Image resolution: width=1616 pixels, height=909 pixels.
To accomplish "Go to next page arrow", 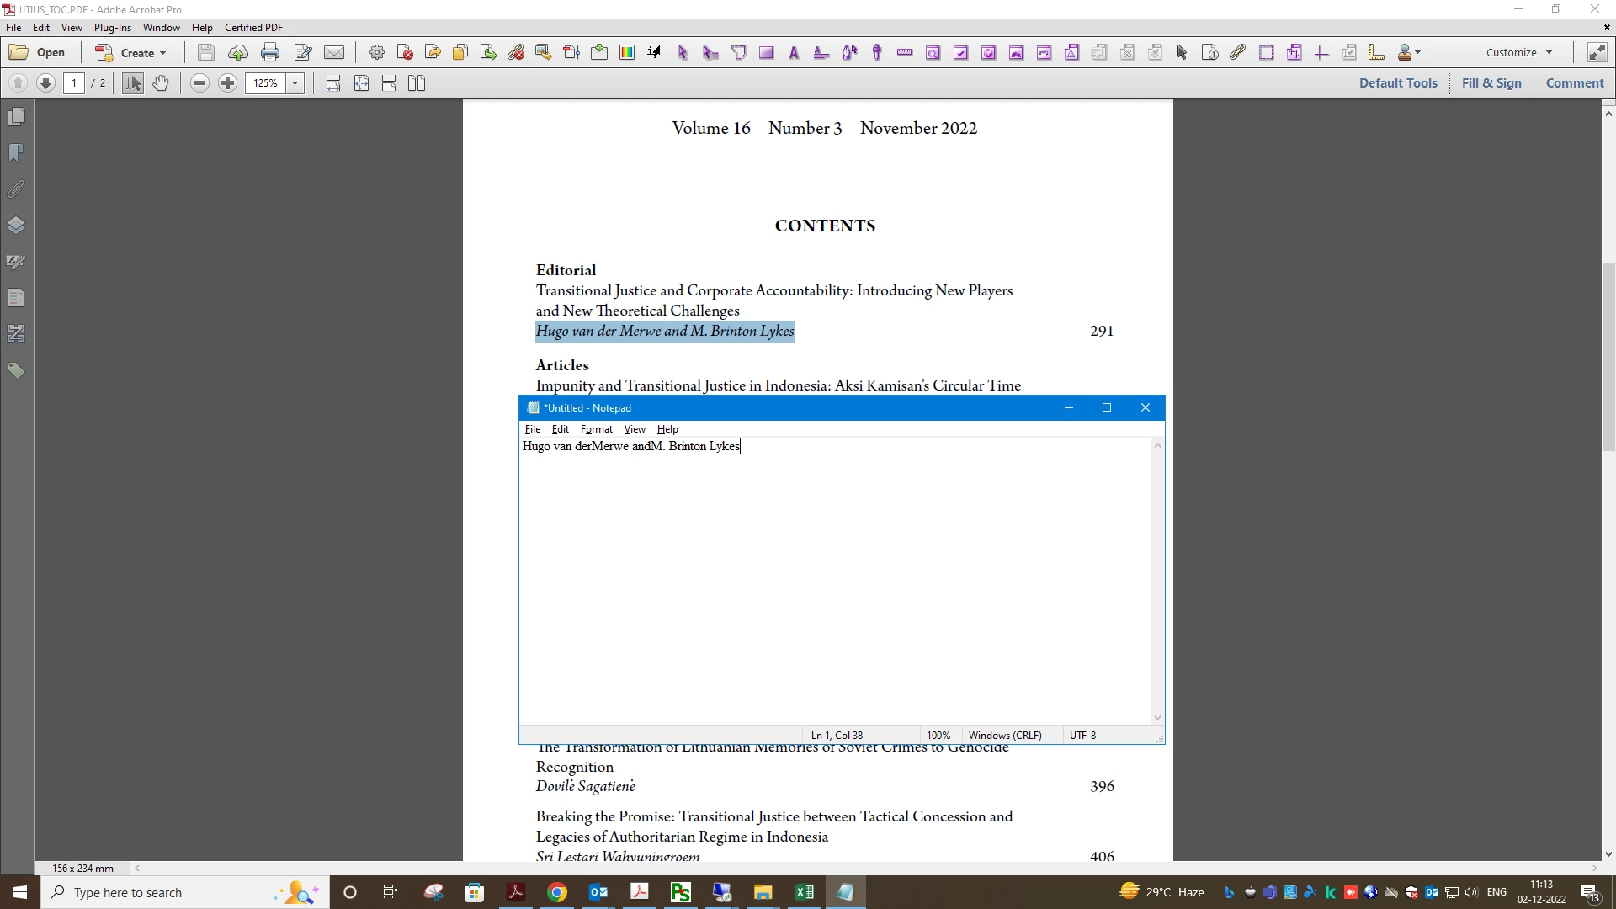I will [46, 83].
